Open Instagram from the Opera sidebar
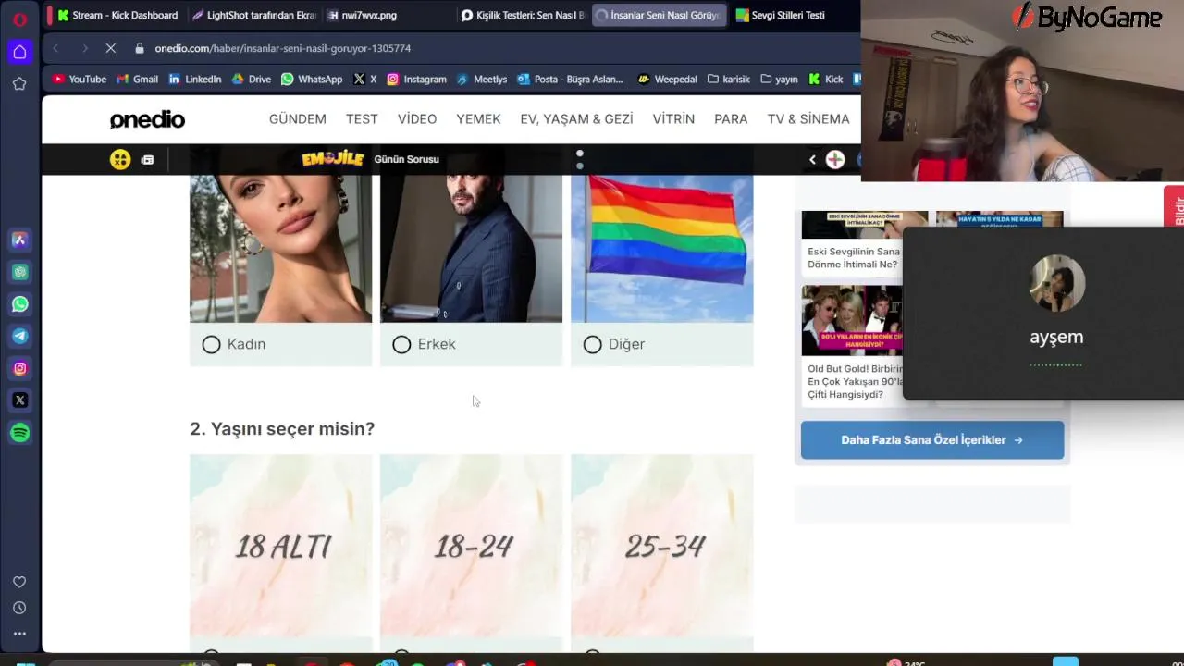The width and height of the screenshot is (1184, 666). coord(19,368)
